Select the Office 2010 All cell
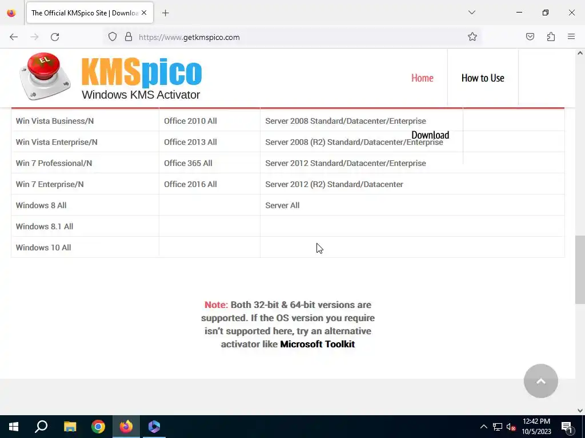 210,121
